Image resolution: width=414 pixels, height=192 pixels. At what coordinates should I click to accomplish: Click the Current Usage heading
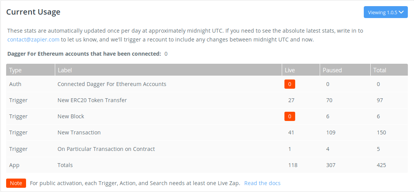point(33,12)
